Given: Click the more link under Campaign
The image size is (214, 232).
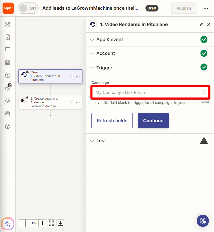Looking at the screenshot, I should coord(205,102).
